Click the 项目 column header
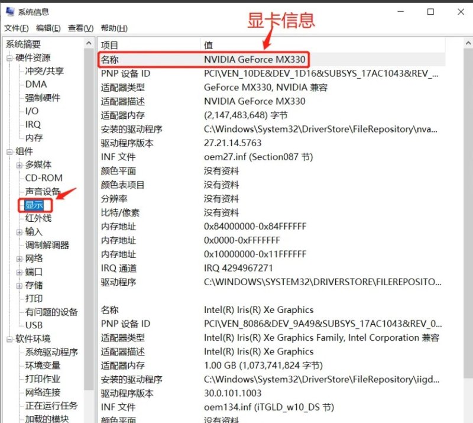This screenshot has height=423, width=473. pos(149,46)
